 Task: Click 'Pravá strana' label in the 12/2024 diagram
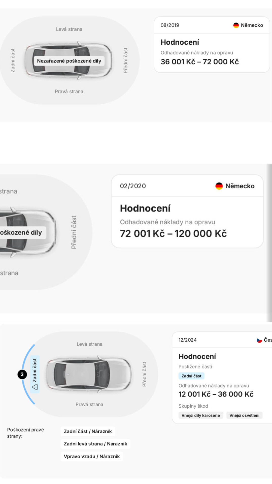coord(89,404)
